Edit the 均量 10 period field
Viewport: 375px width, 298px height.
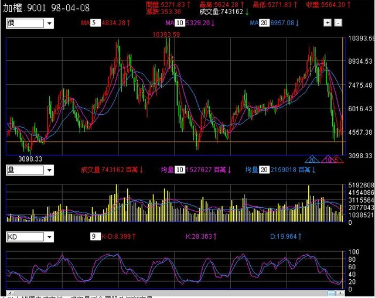coord(180,170)
